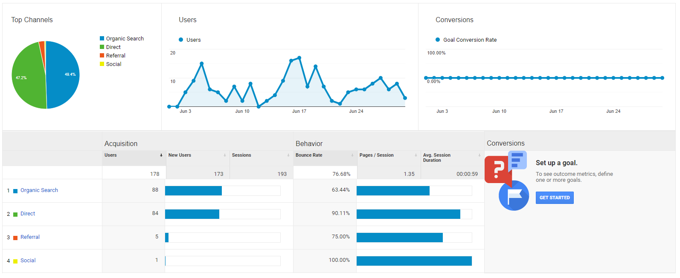The height and width of the screenshot is (278, 680).
Task: Click Social row Pages/Session bar
Action: [414, 261]
